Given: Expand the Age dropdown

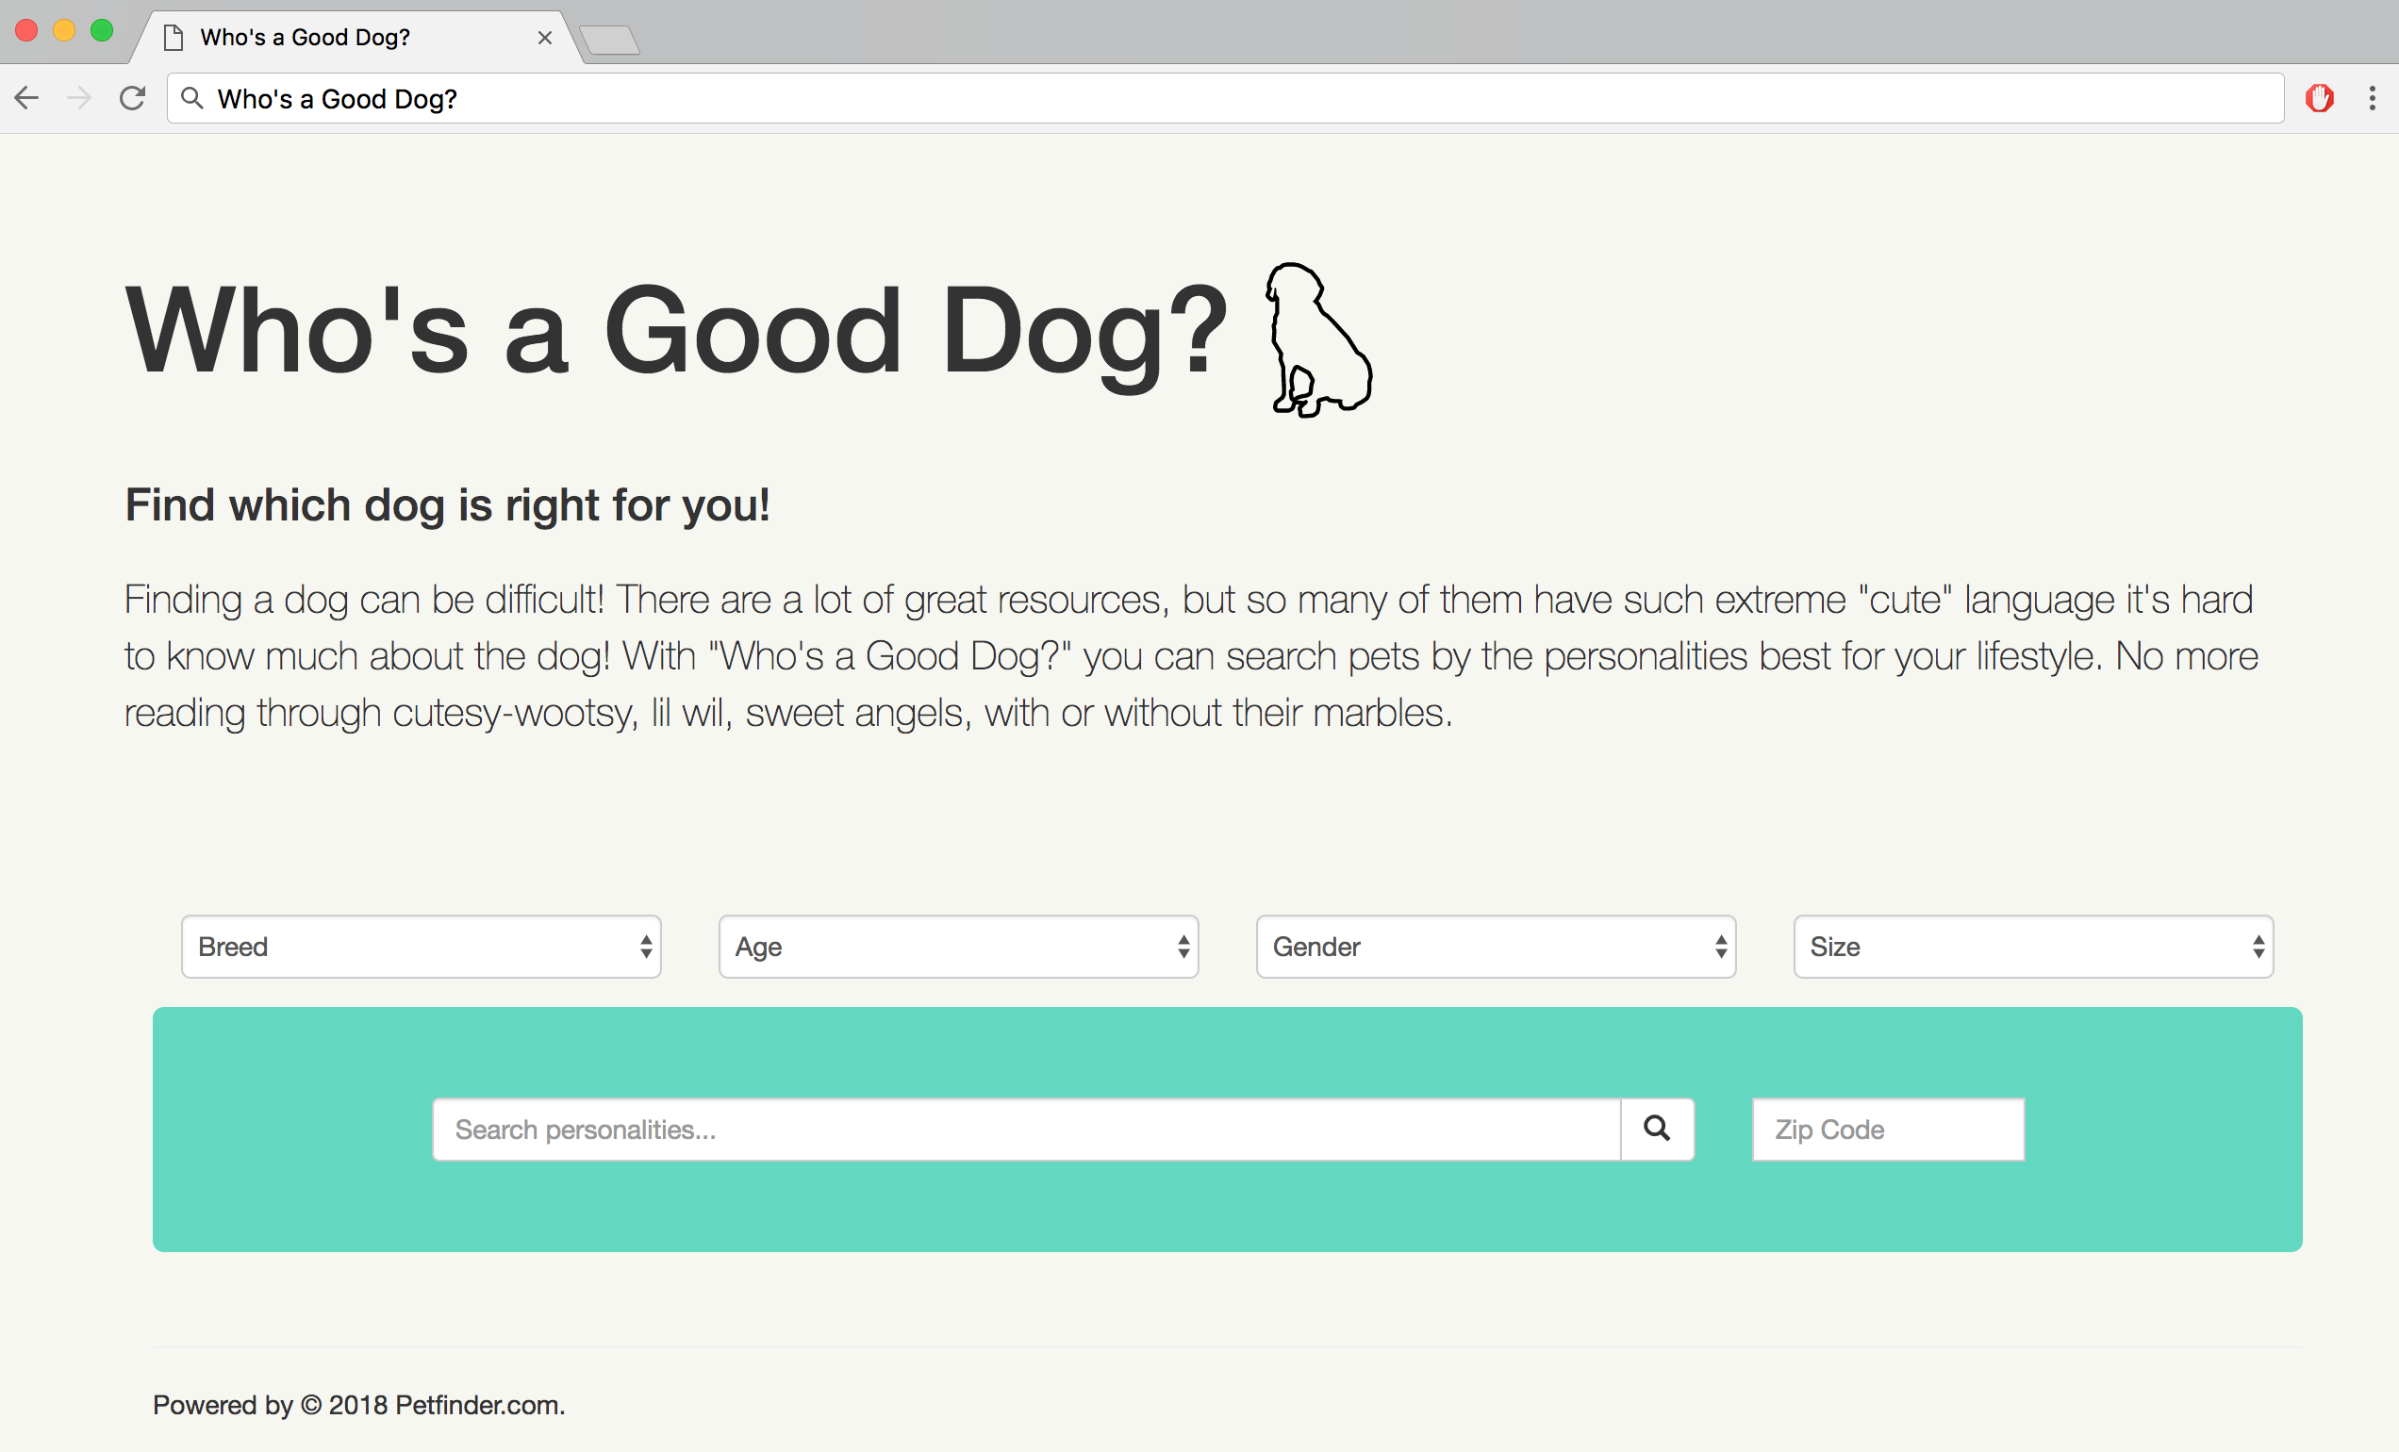Looking at the screenshot, I should 958,946.
